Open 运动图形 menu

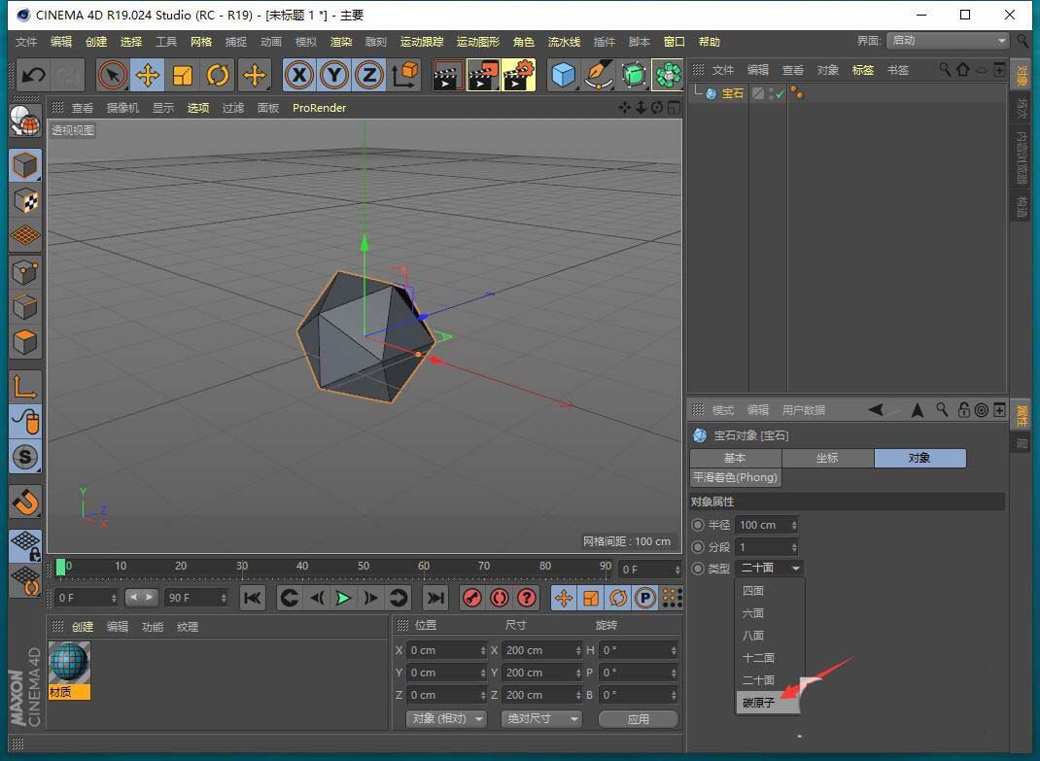pos(477,42)
